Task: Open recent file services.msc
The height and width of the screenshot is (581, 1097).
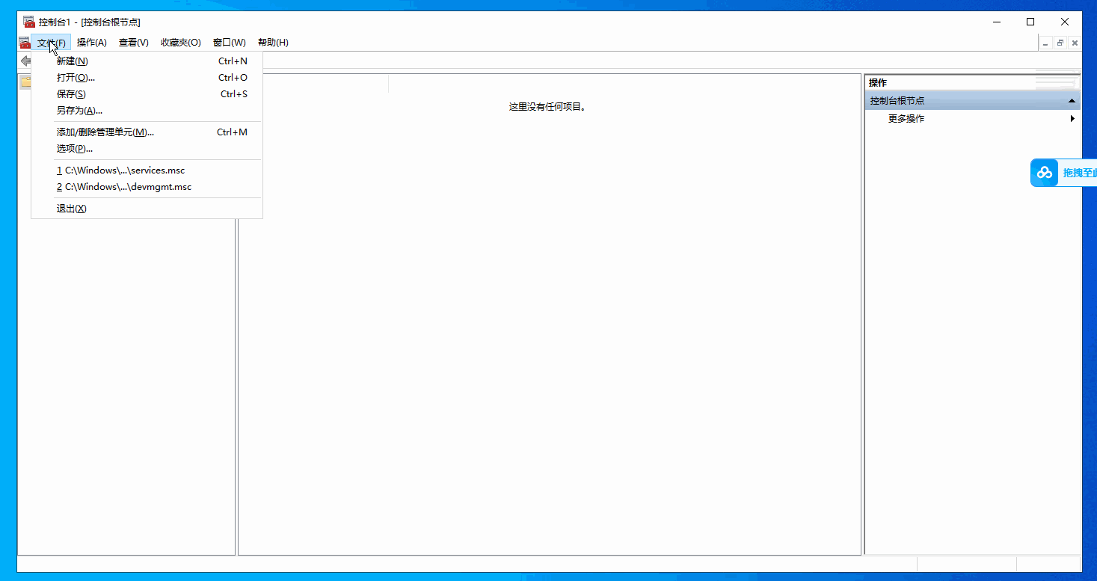Action: pyautogui.click(x=147, y=170)
